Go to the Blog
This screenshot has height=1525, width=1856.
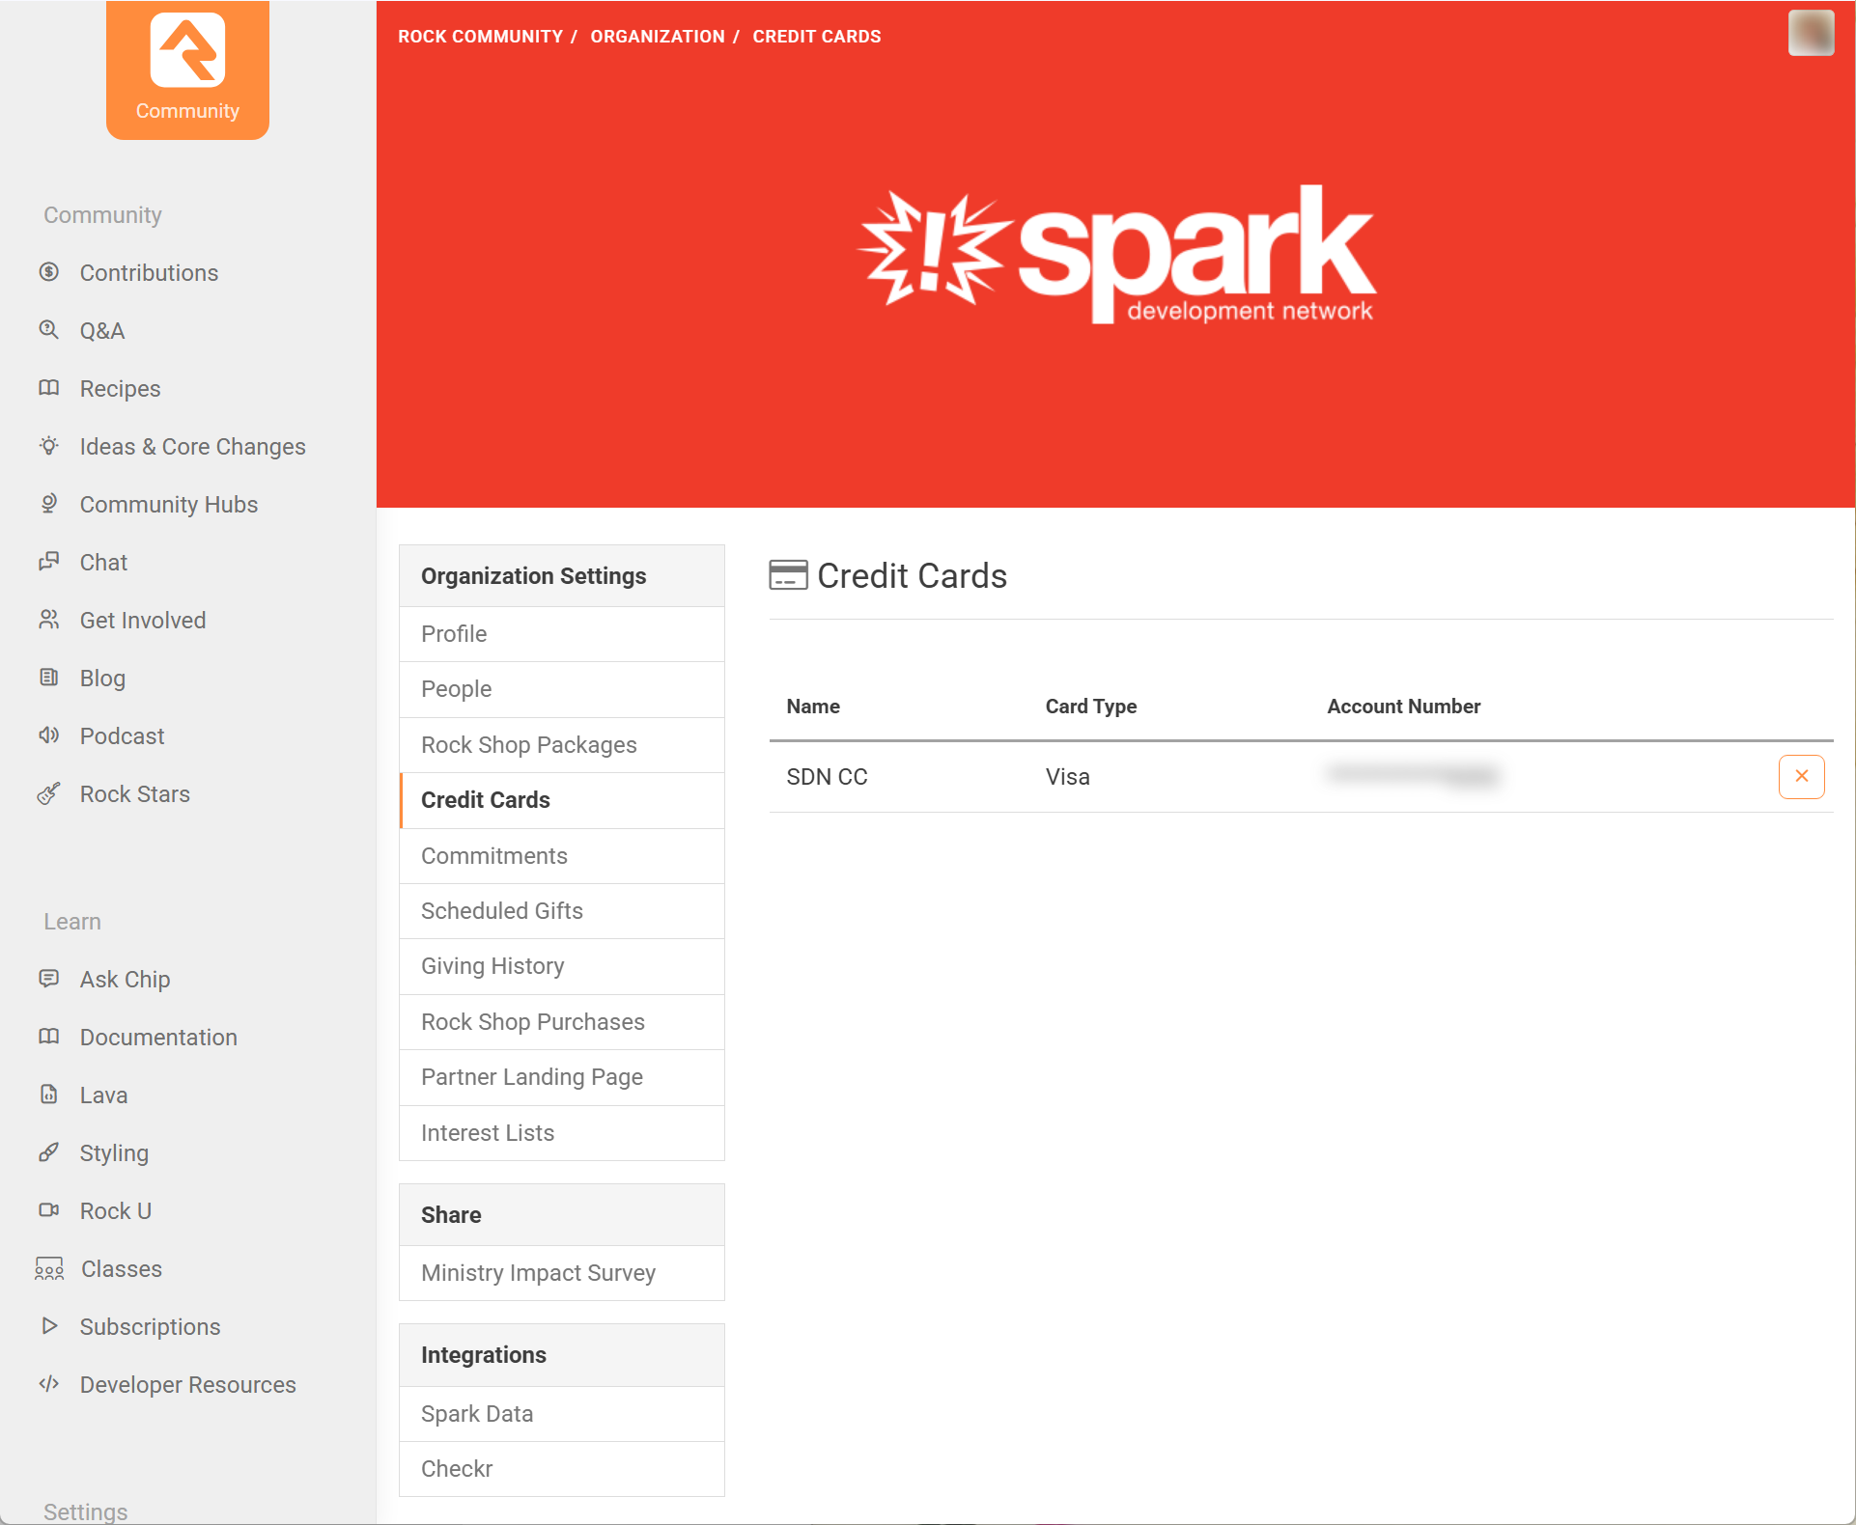tap(102, 679)
